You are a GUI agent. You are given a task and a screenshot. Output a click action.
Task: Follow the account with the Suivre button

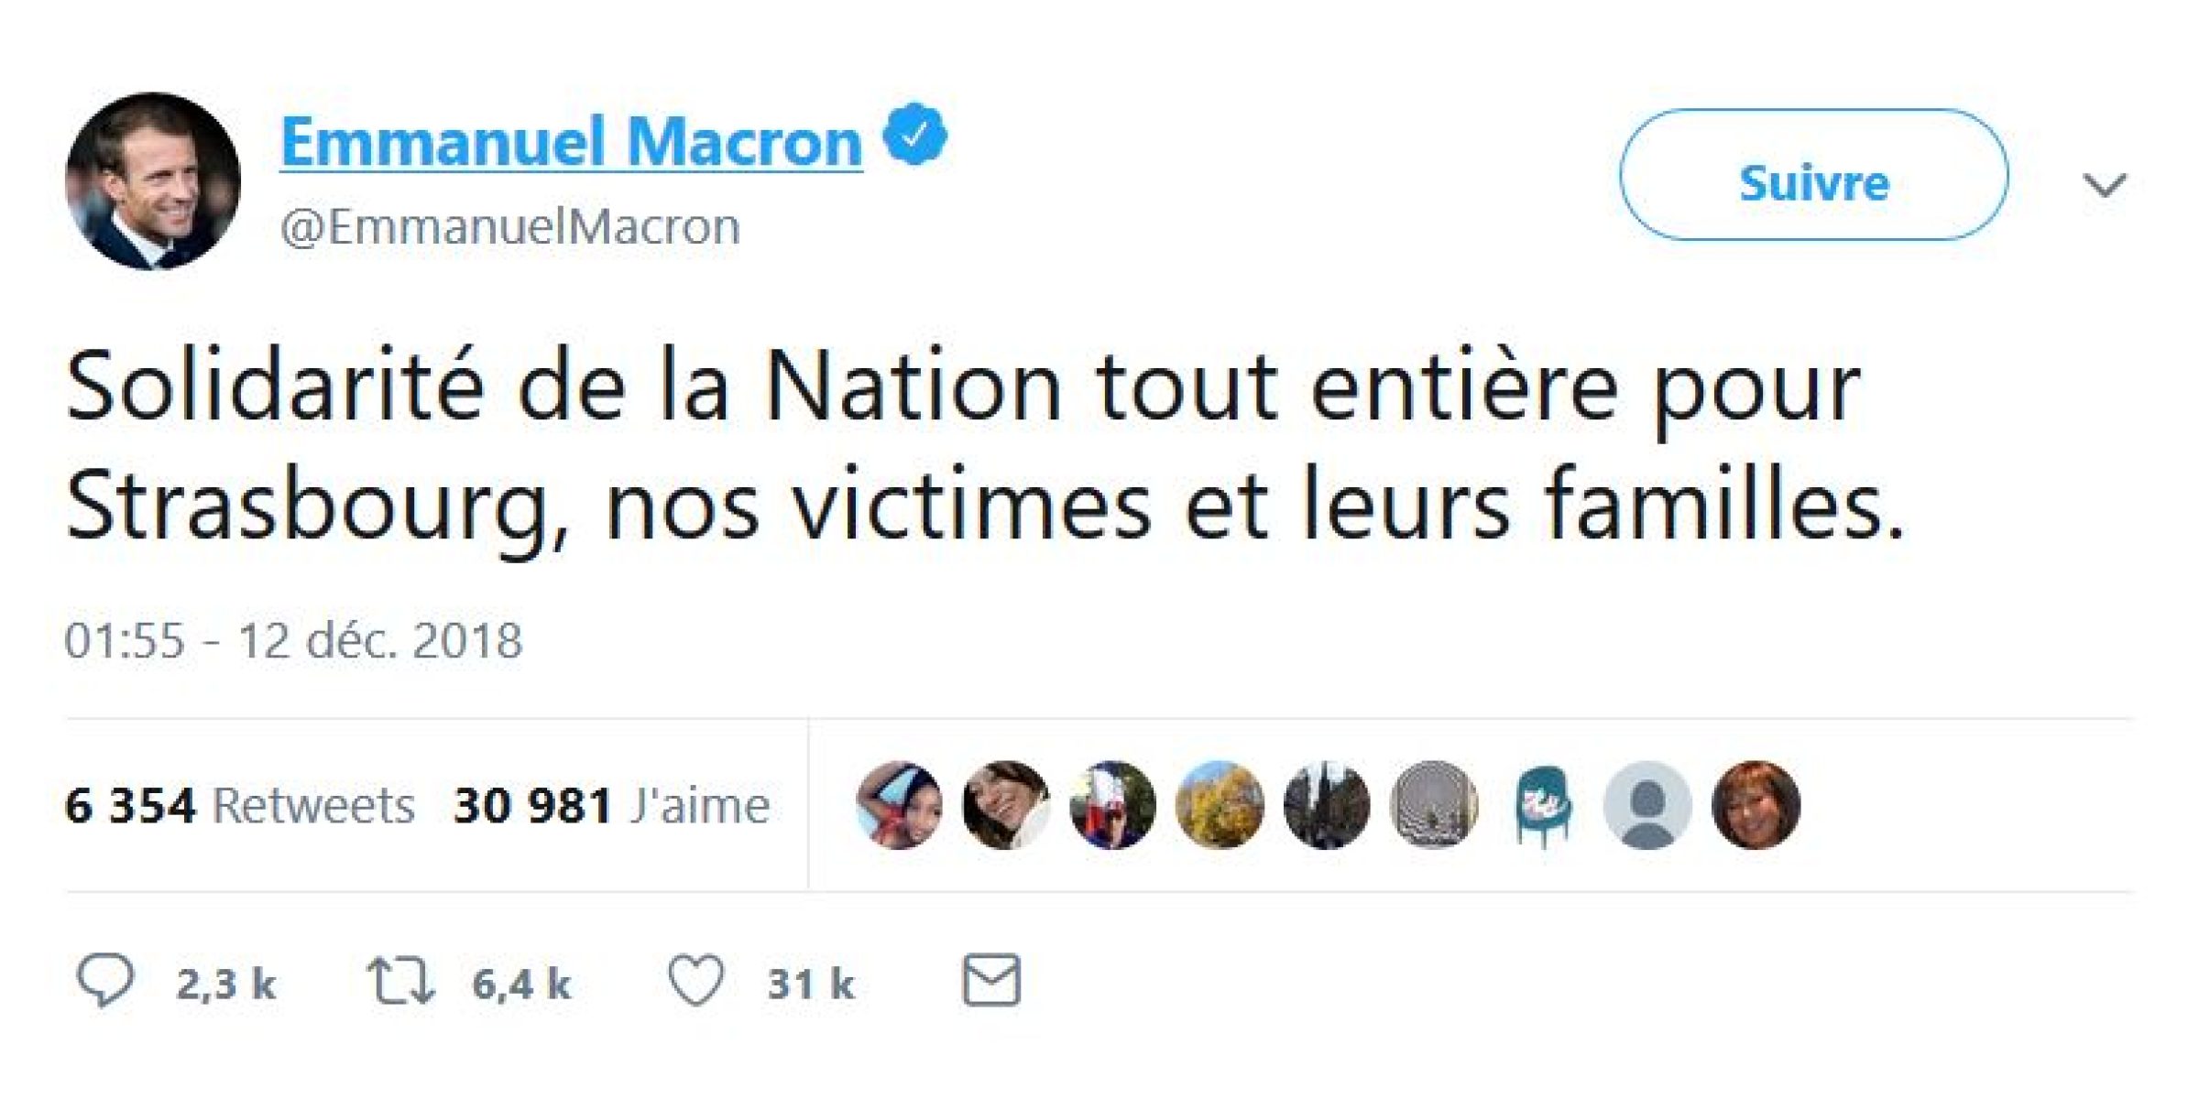click(1813, 175)
